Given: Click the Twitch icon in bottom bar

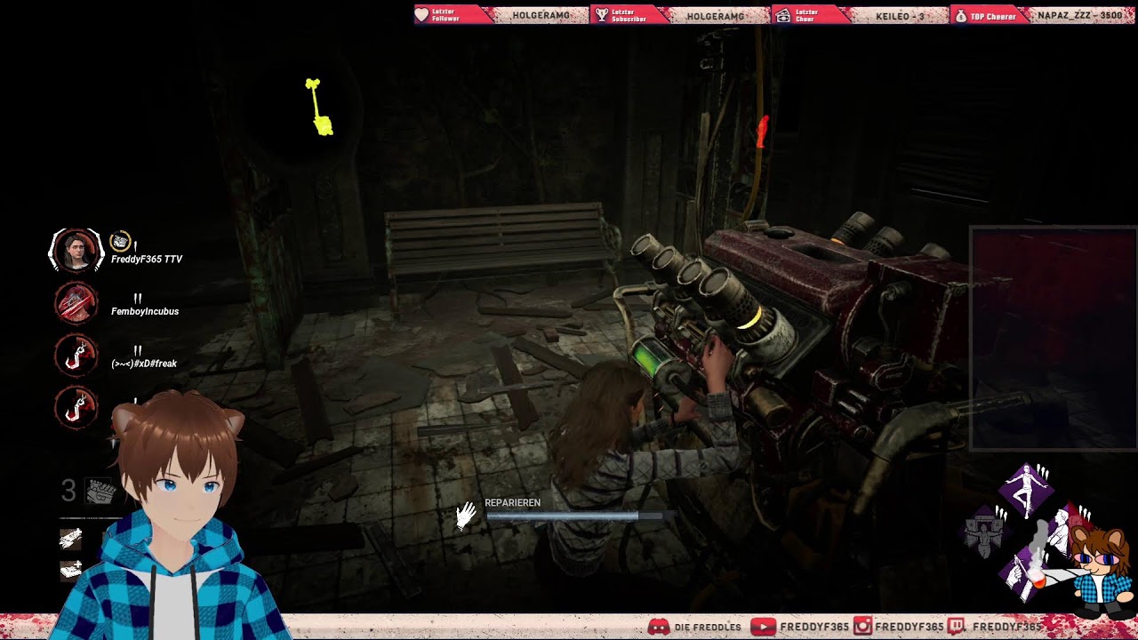Looking at the screenshot, I should pyautogui.click(x=958, y=627).
